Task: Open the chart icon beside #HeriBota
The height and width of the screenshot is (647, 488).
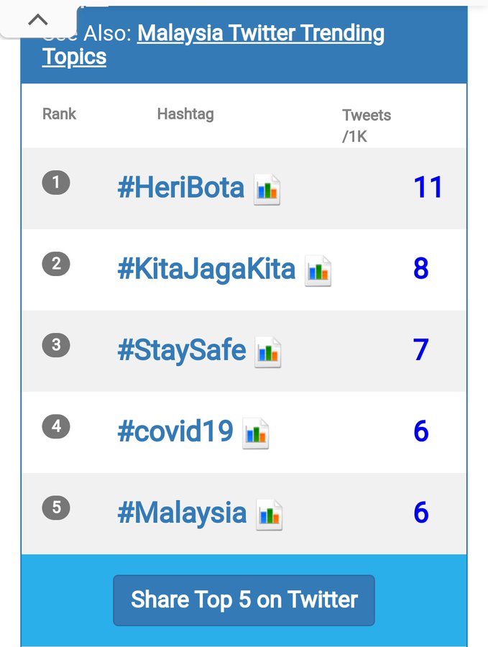Action: 267,189
